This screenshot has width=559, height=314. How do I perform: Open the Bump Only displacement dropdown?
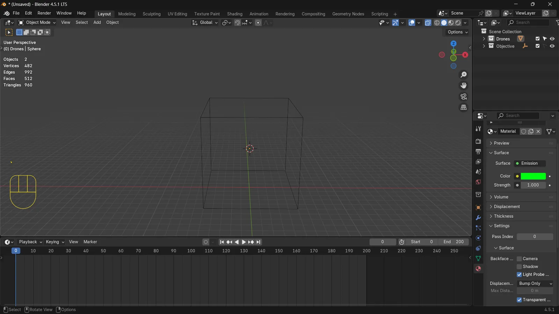coord(535,284)
